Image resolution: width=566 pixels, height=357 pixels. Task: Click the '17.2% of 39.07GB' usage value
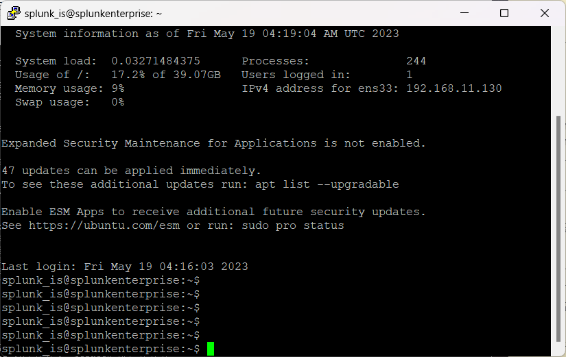pos(166,75)
